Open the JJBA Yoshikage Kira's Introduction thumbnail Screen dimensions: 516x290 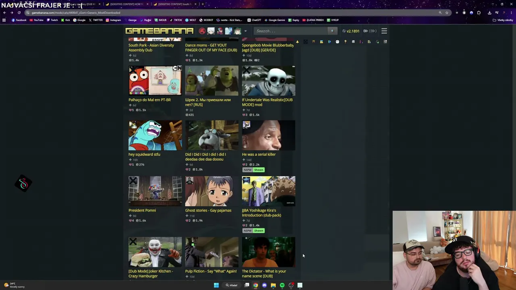point(268,191)
